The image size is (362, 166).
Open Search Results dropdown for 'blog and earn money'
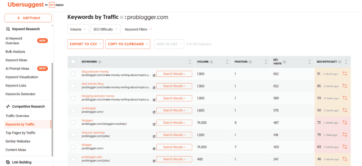174,74
